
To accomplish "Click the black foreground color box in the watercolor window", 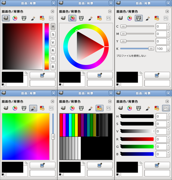I will click(12, 167).
